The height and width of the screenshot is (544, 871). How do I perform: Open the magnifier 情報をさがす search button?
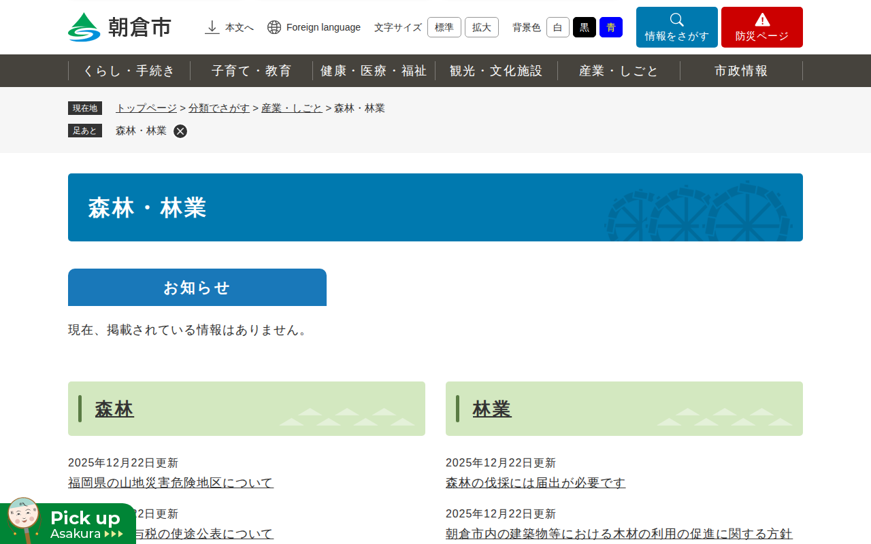click(677, 27)
